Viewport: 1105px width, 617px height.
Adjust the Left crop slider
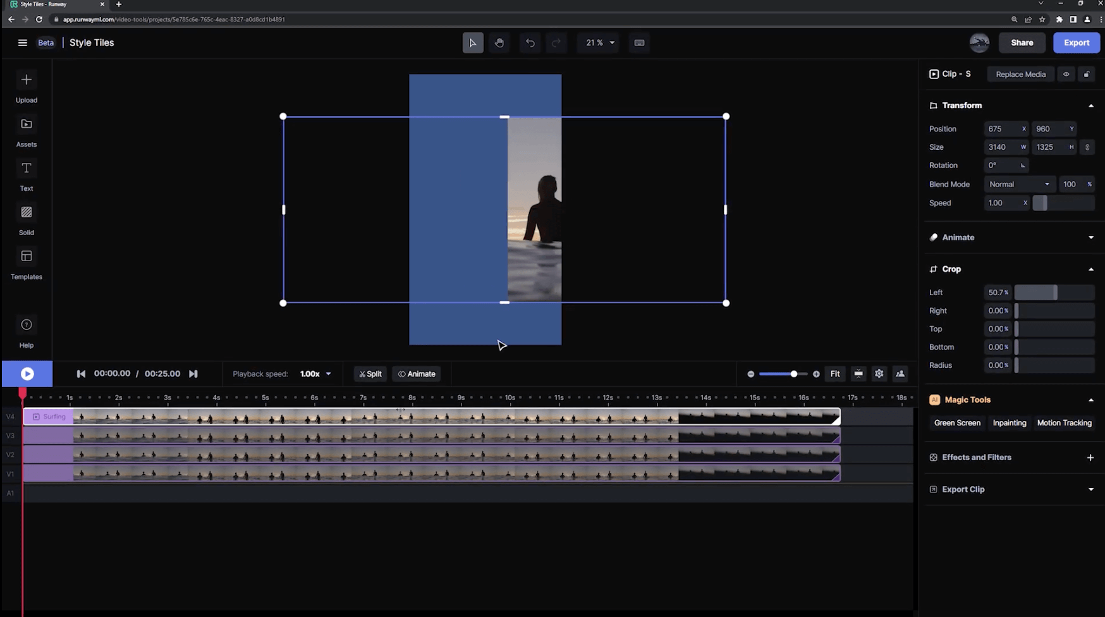click(x=1054, y=293)
